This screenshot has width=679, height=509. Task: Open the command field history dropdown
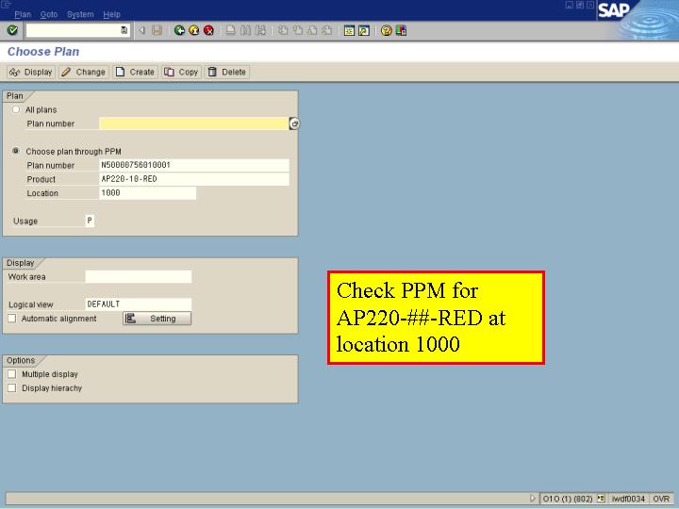(124, 30)
